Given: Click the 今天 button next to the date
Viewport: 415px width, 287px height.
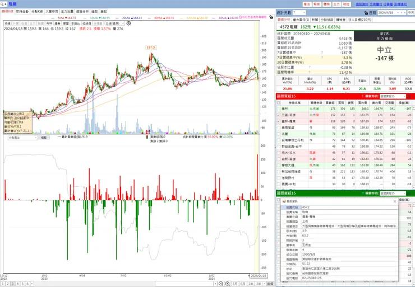Looking at the screenshot, I should click(x=411, y=13).
